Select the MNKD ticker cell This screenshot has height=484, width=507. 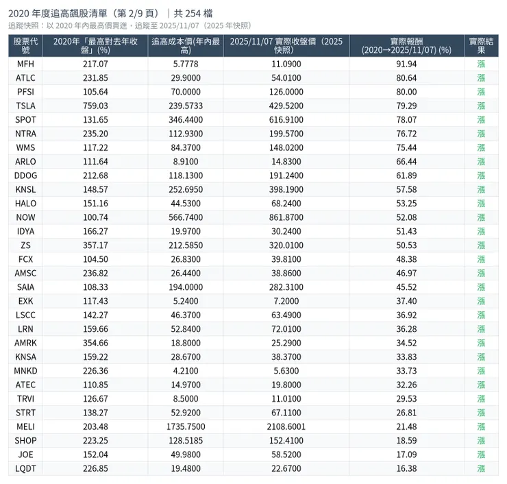(25, 371)
